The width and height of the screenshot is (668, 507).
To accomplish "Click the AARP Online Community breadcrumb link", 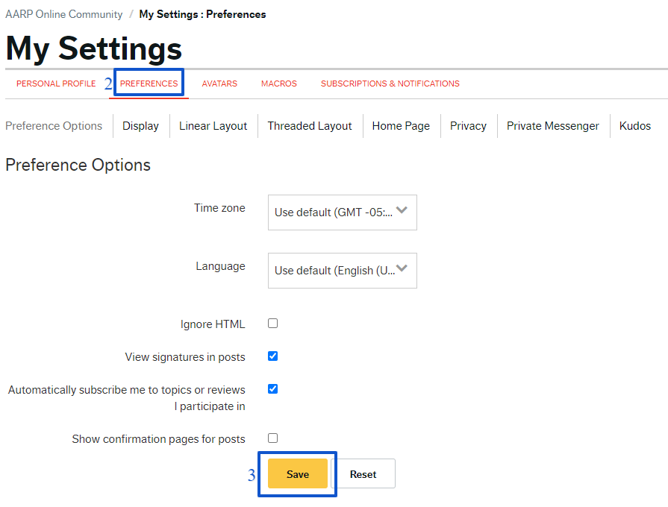I will pyautogui.click(x=63, y=14).
